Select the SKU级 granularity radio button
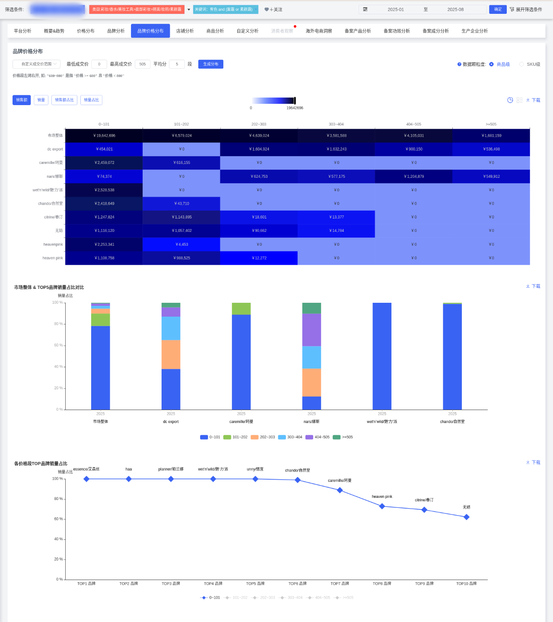Screen dimensions: 553x622 (x=521, y=64)
